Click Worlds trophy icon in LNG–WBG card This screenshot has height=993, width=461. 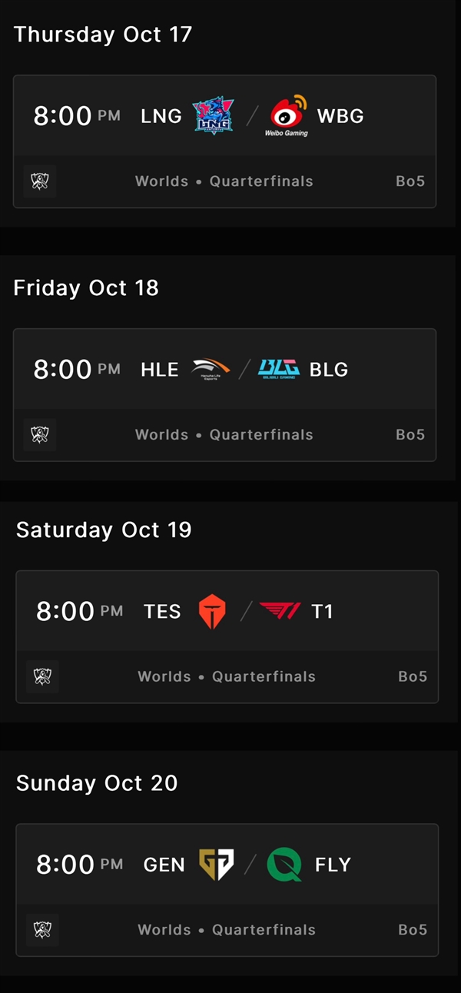tap(40, 181)
